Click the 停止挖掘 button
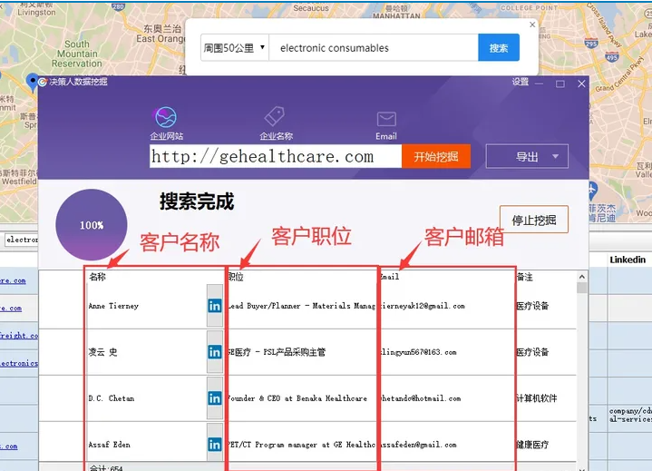The height and width of the screenshot is (471, 652). pyautogui.click(x=534, y=220)
